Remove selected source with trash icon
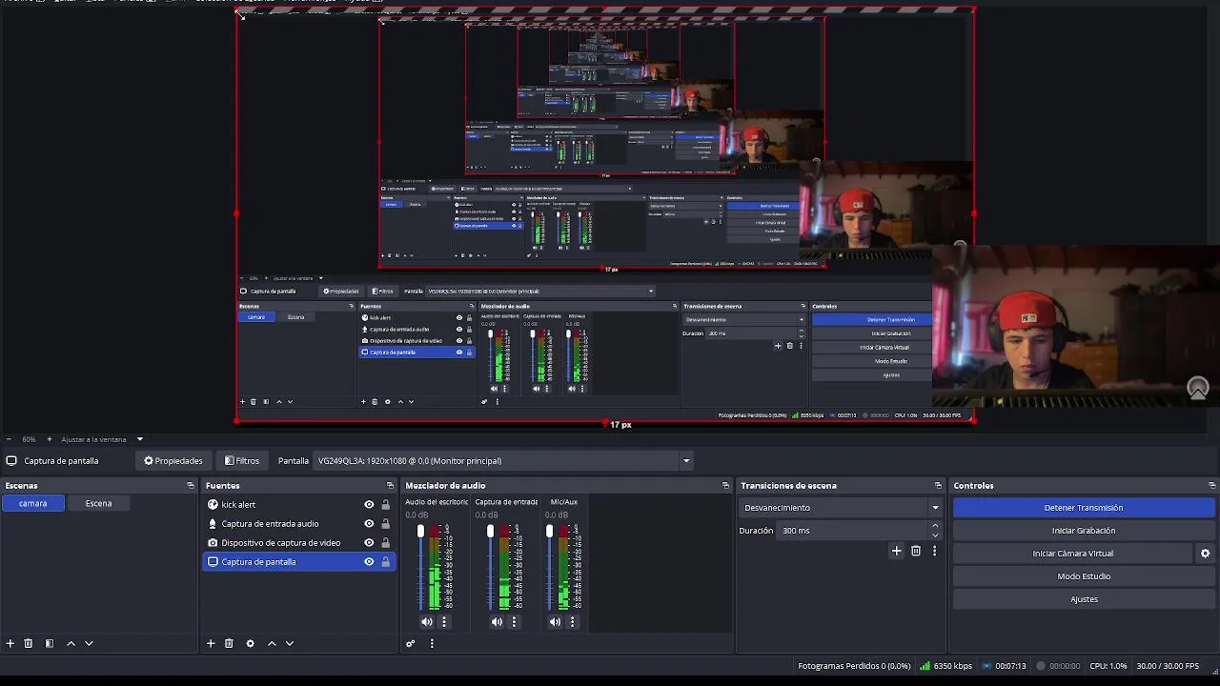Screen dimensions: 1220x686 tap(229, 643)
